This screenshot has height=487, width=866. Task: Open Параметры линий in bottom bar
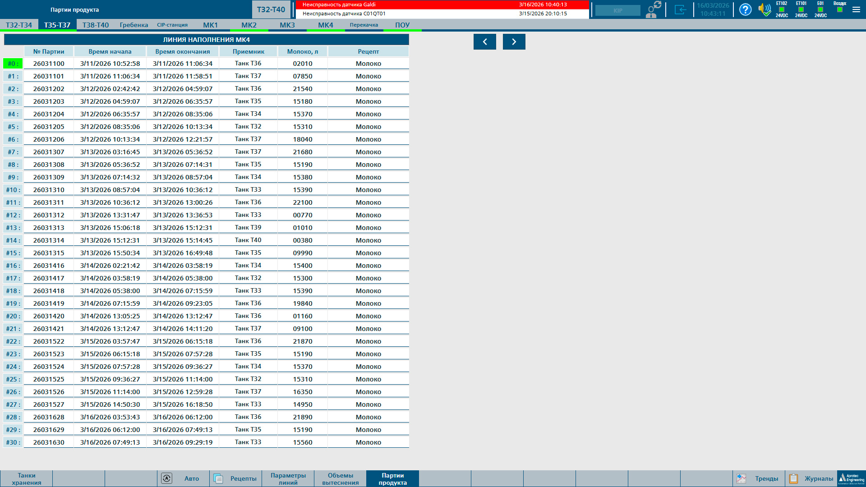pyautogui.click(x=288, y=478)
